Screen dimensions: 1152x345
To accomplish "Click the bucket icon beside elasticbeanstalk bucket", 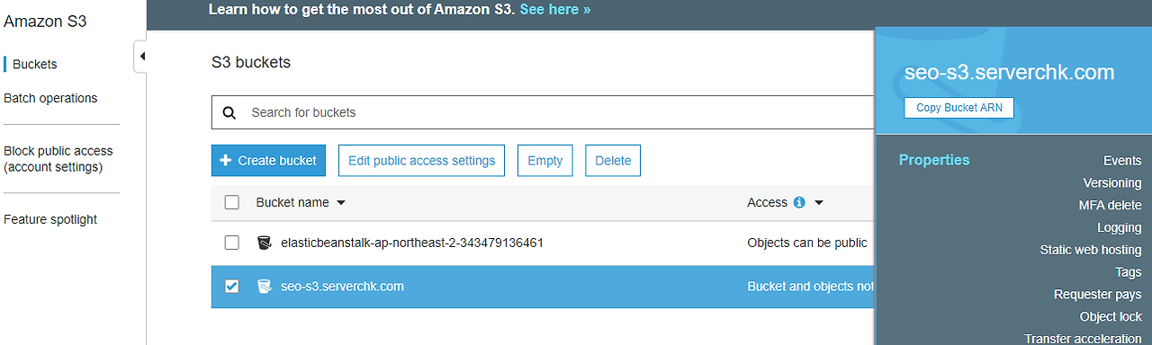I will [264, 243].
